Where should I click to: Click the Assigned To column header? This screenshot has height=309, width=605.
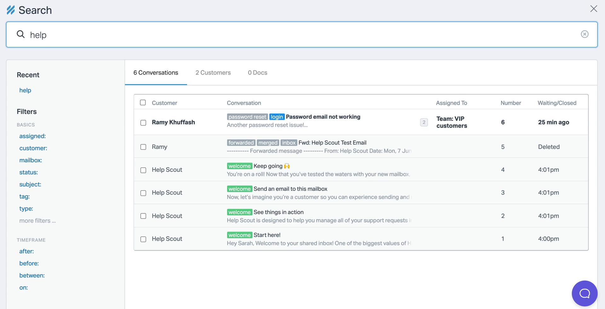452,103
